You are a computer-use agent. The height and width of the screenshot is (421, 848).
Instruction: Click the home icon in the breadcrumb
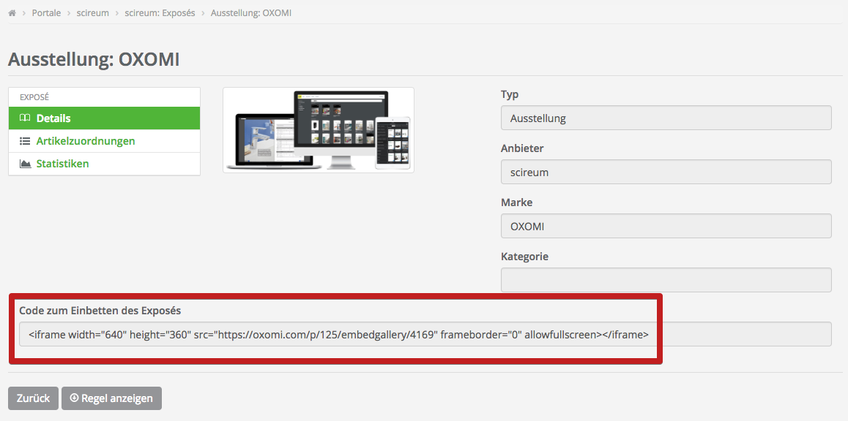pyautogui.click(x=12, y=13)
